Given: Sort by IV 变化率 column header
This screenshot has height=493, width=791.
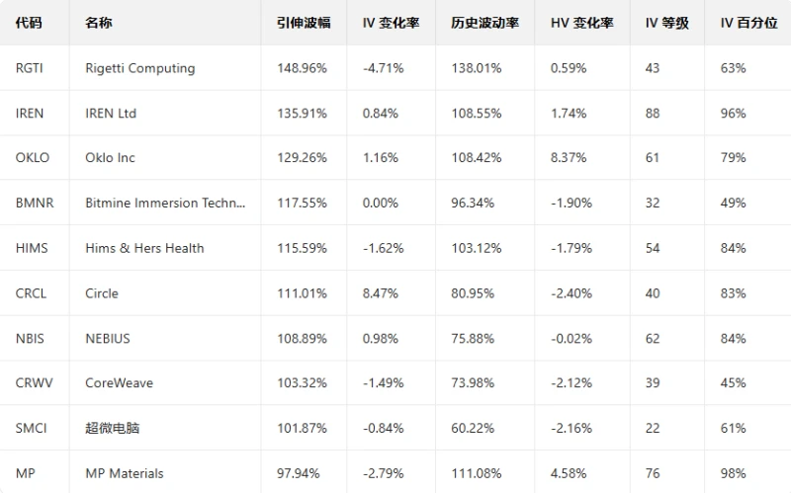Looking at the screenshot, I should (391, 23).
